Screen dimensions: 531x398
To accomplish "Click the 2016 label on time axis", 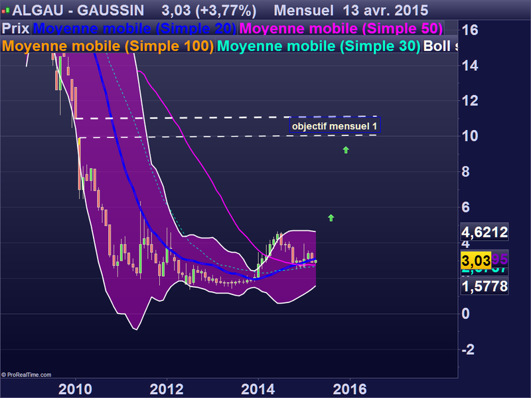I will pyautogui.click(x=350, y=389).
